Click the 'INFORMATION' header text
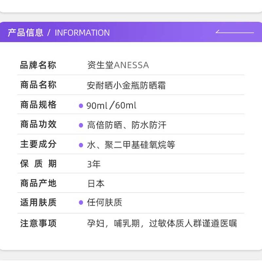 coord(82,32)
